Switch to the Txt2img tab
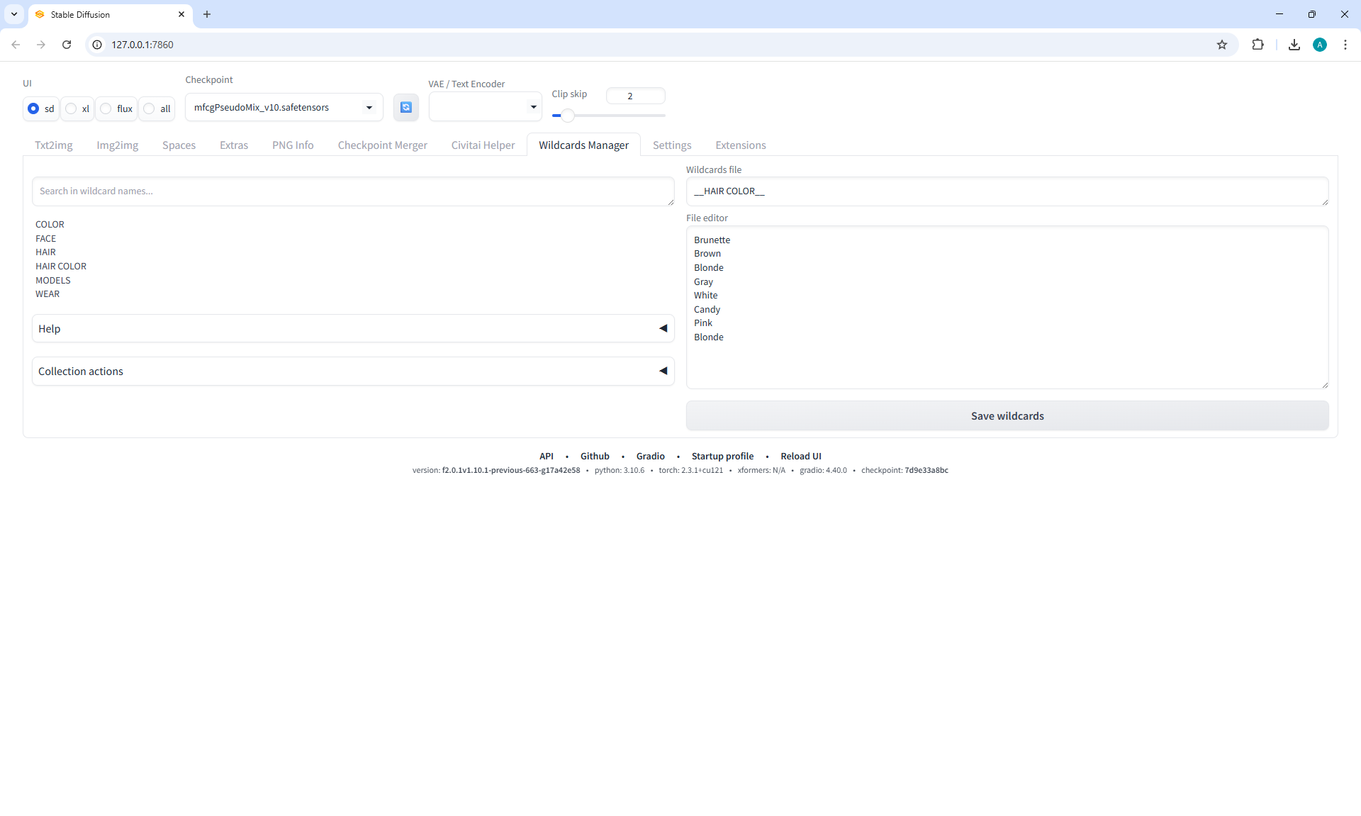The height and width of the screenshot is (816, 1361). (x=54, y=145)
